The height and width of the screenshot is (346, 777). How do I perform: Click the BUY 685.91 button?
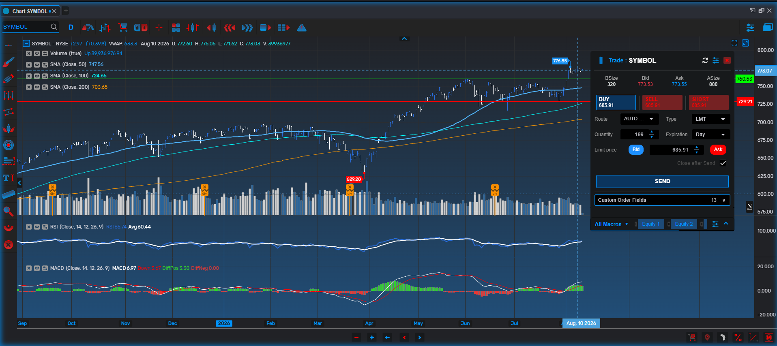click(616, 102)
